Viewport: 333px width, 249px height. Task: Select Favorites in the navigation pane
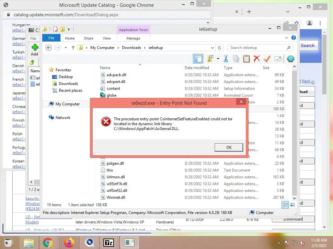coord(63,70)
